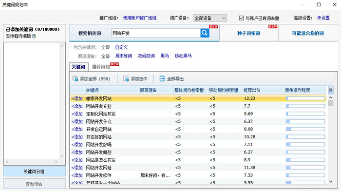
Task: Click the 关键词分组 button
Action: click(x=34, y=172)
